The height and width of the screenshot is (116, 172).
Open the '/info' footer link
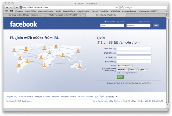(x=95, y=101)
